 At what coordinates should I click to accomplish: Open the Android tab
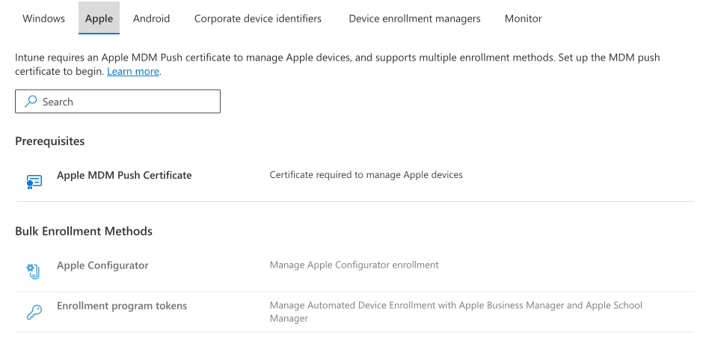click(152, 19)
